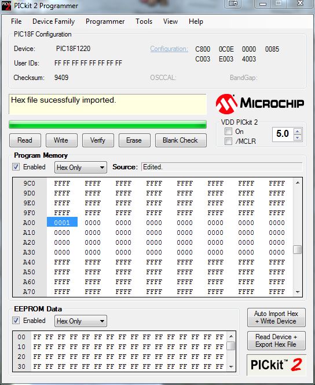Click the Erase button
This screenshot has height=385, width=315.
134,140
